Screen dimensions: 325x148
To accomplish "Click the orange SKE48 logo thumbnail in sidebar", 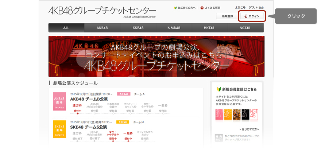I will [x=228, y=114].
